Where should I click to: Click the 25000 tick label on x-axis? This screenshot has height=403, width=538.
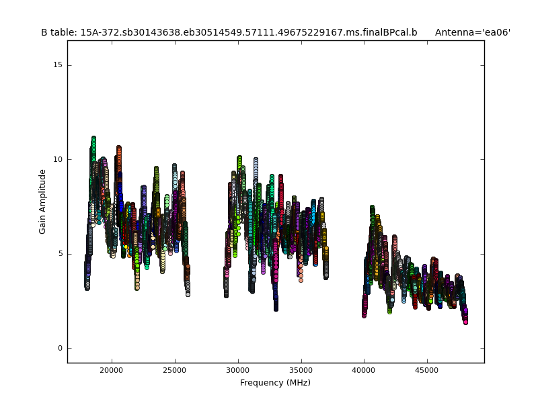[x=175, y=369]
